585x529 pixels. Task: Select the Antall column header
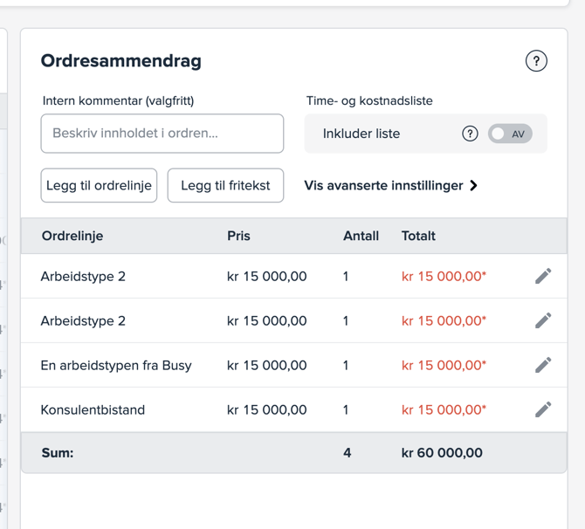click(361, 236)
